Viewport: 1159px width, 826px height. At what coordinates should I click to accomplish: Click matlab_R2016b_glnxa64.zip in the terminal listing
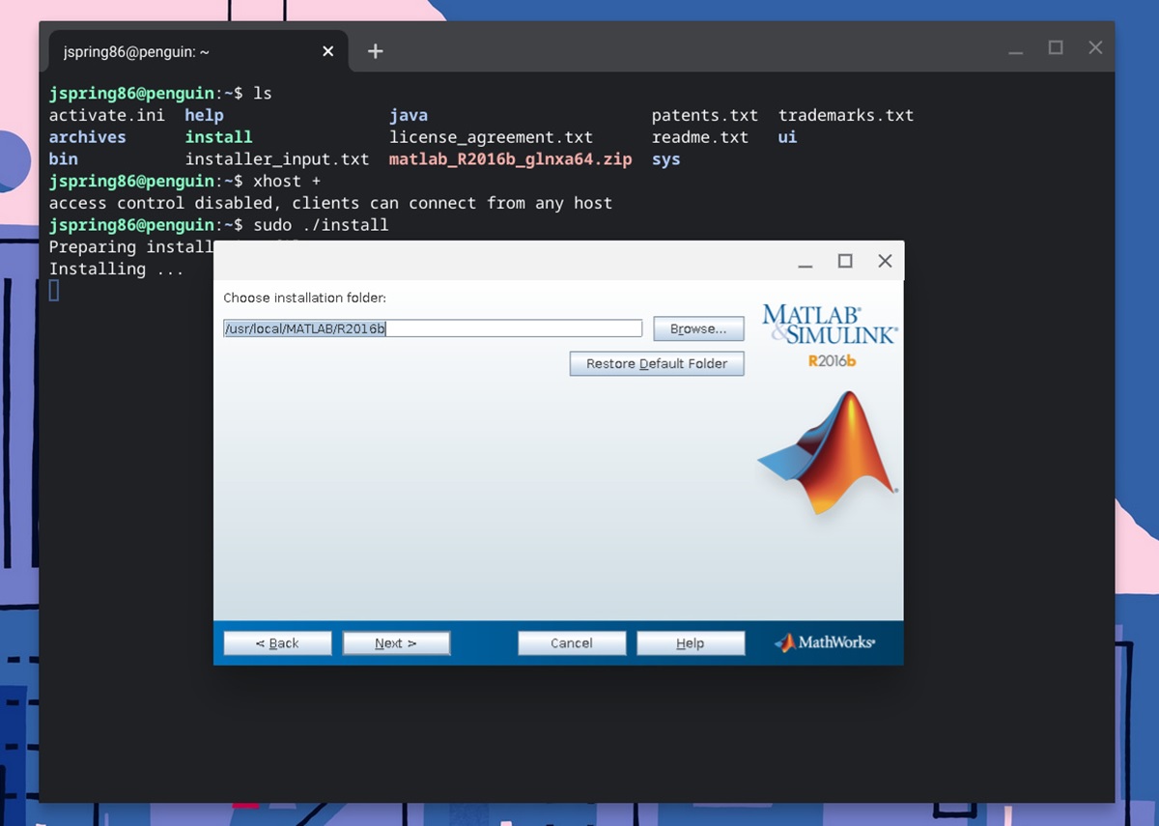tap(510, 158)
